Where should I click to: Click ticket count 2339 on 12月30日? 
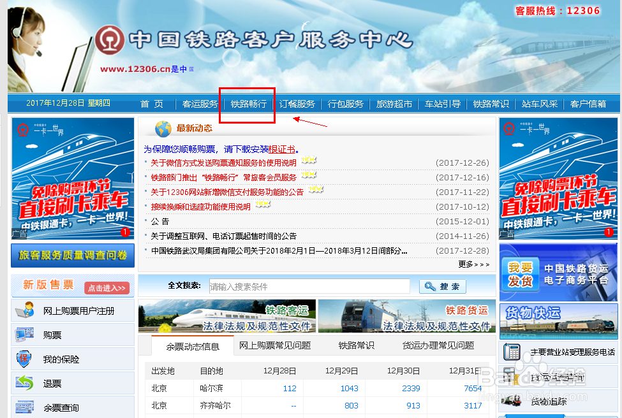411,388
